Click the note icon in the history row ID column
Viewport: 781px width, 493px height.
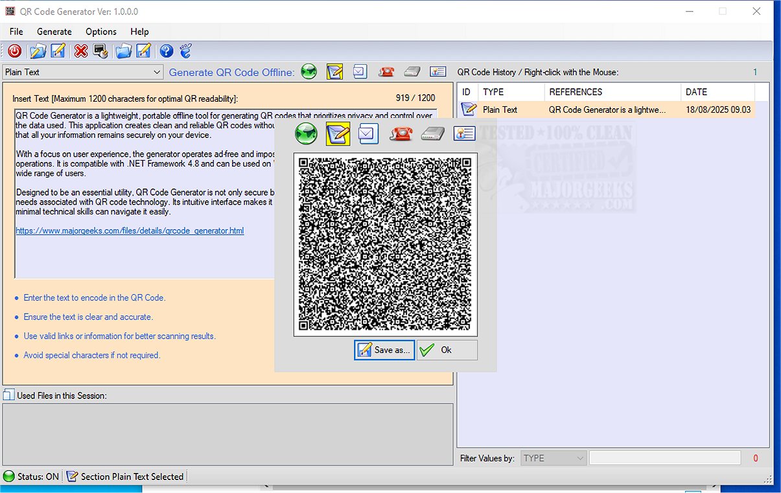click(469, 109)
